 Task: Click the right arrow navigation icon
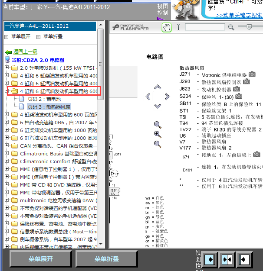(167, 97)
